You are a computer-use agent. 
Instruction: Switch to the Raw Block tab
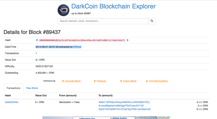point(32,88)
